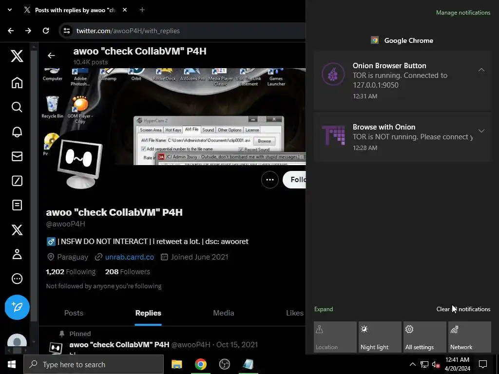View site information icon in address bar

pyautogui.click(x=66, y=31)
